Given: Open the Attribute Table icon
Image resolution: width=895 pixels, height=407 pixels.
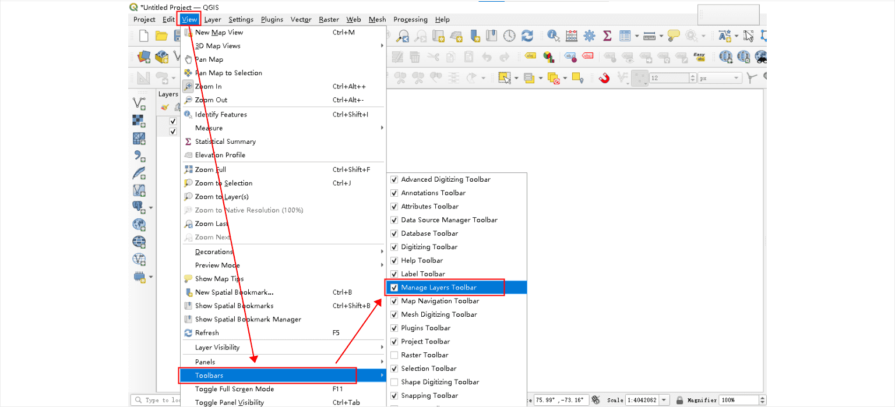Looking at the screenshot, I should [x=625, y=36].
